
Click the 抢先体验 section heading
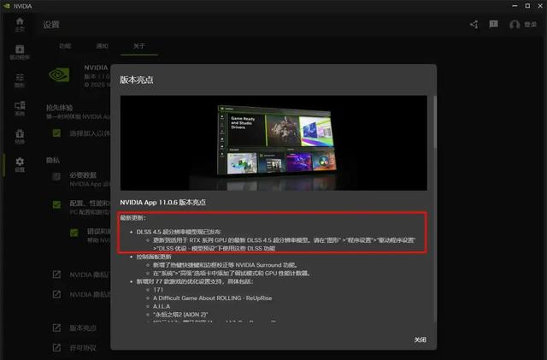pyautogui.click(x=59, y=108)
